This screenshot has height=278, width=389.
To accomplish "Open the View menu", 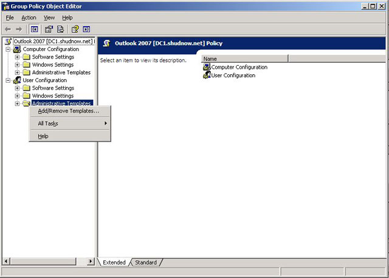I will click(x=49, y=18).
